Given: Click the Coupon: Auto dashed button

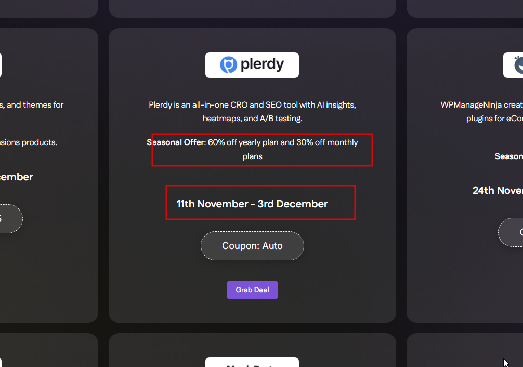Looking at the screenshot, I should coord(252,246).
